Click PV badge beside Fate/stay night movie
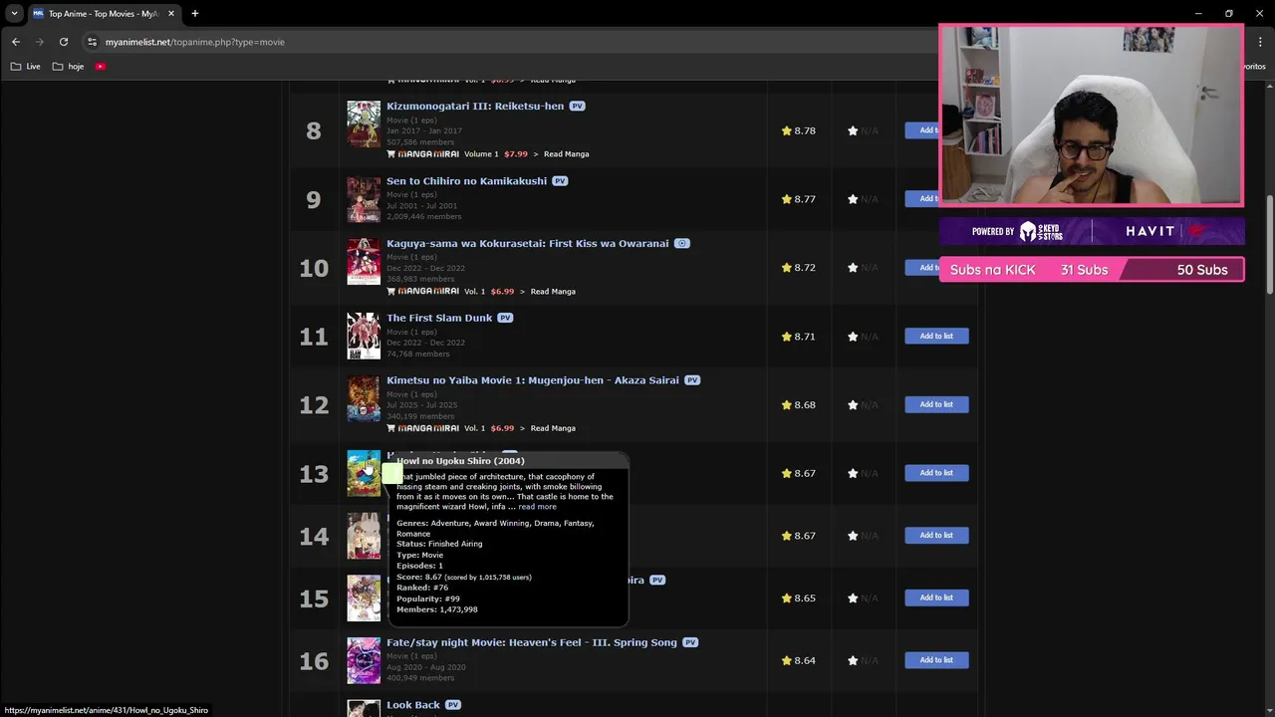 (690, 642)
